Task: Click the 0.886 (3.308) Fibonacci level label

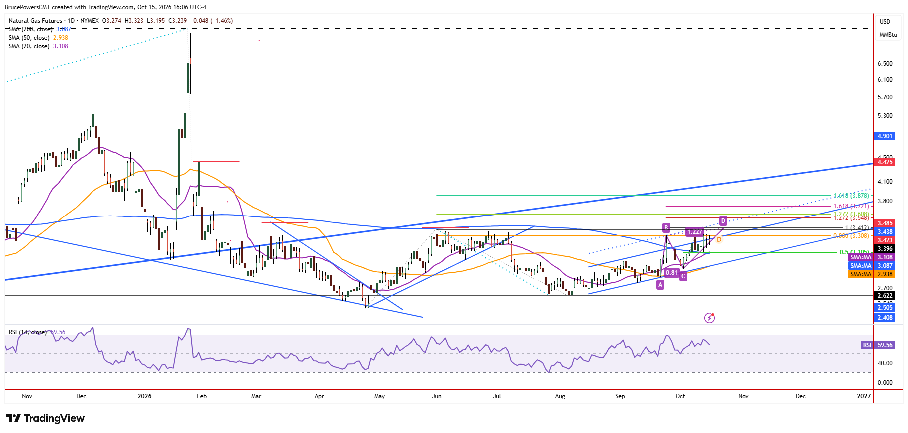Action: [851, 236]
